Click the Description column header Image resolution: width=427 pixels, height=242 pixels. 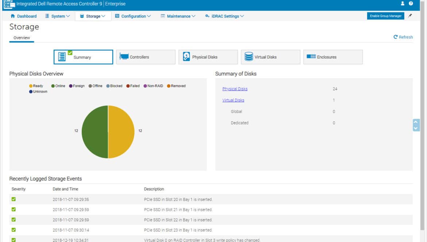click(154, 189)
